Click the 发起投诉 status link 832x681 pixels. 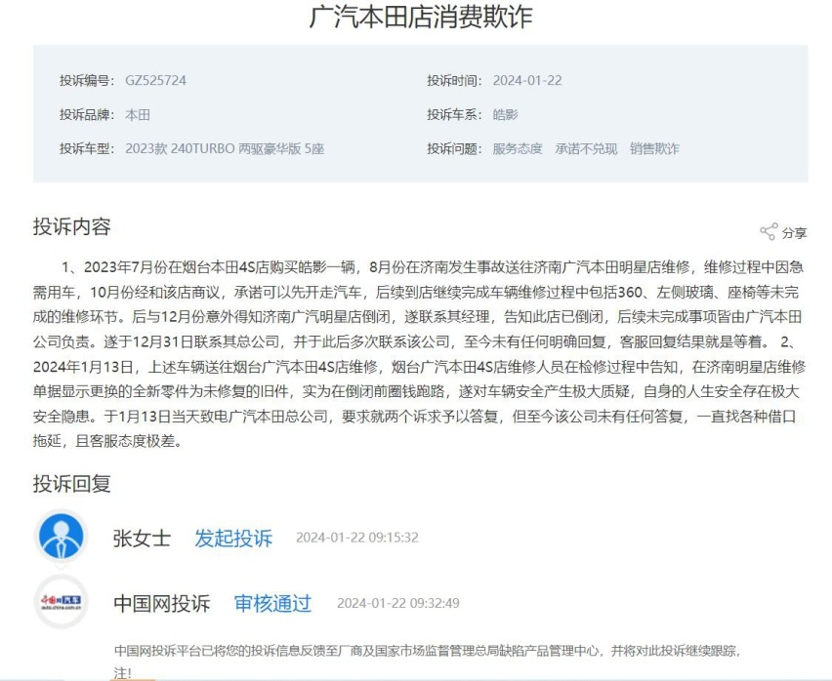point(233,538)
